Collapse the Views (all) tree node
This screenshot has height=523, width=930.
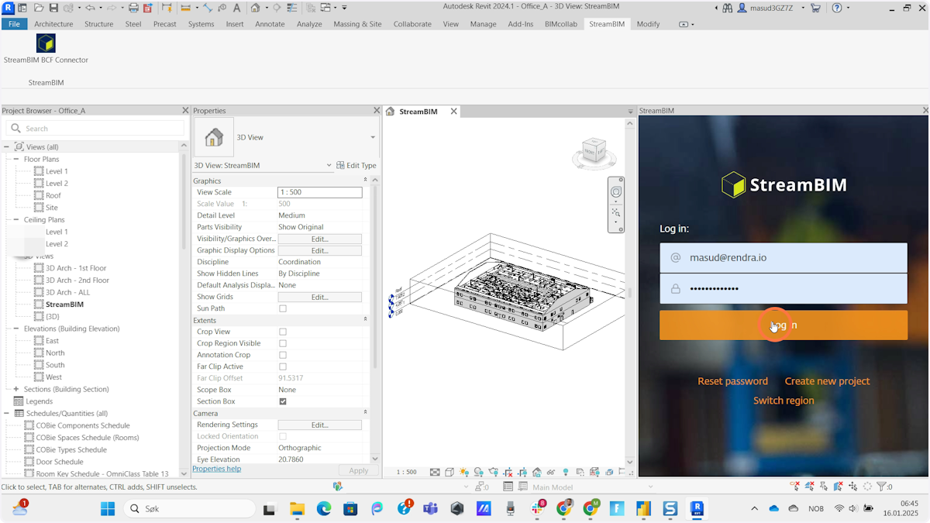coord(6,147)
